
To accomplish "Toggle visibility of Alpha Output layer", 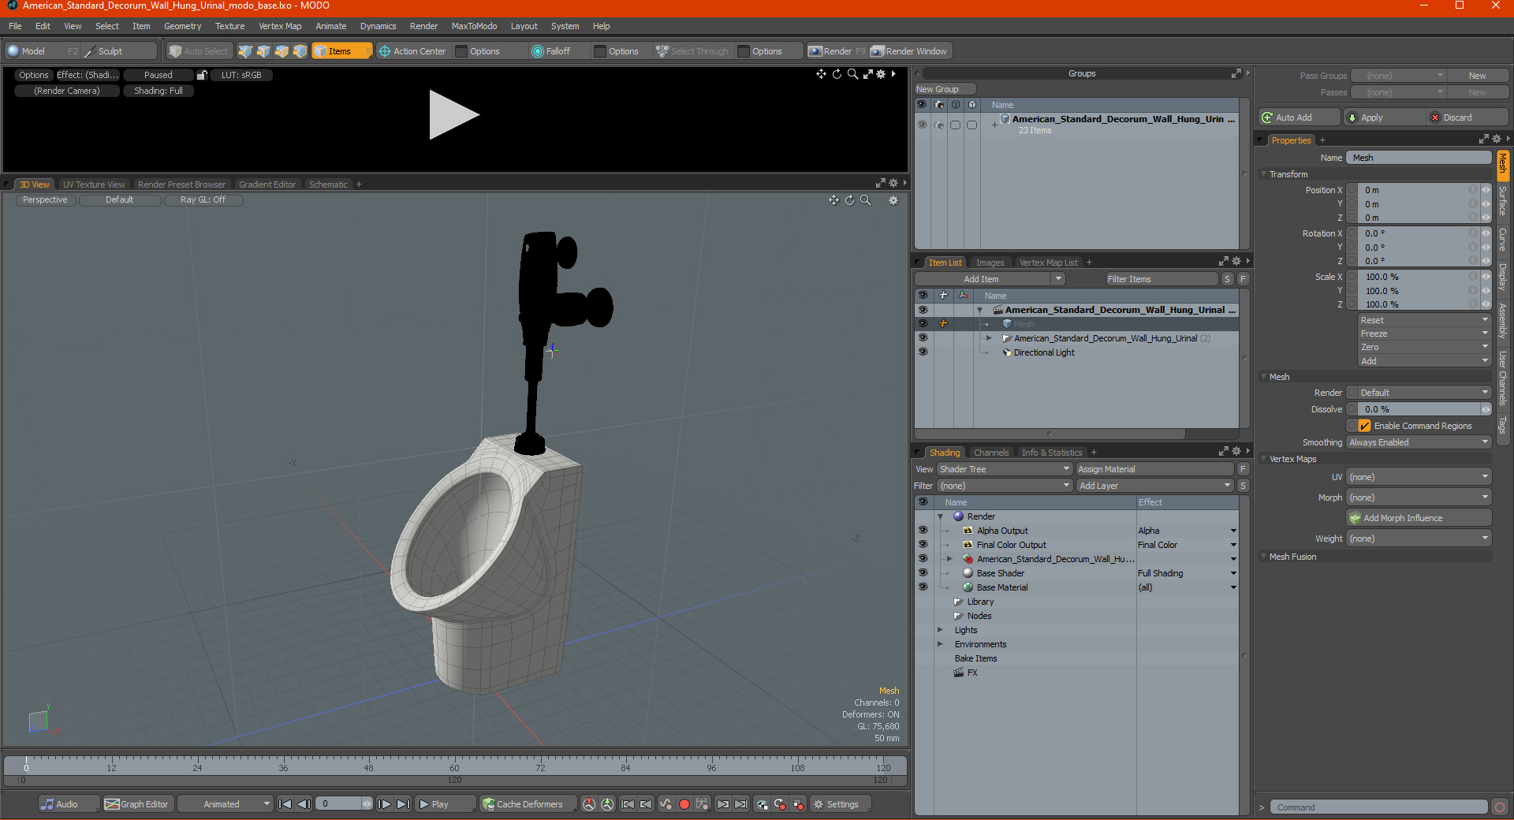I will tap(923, 531).
